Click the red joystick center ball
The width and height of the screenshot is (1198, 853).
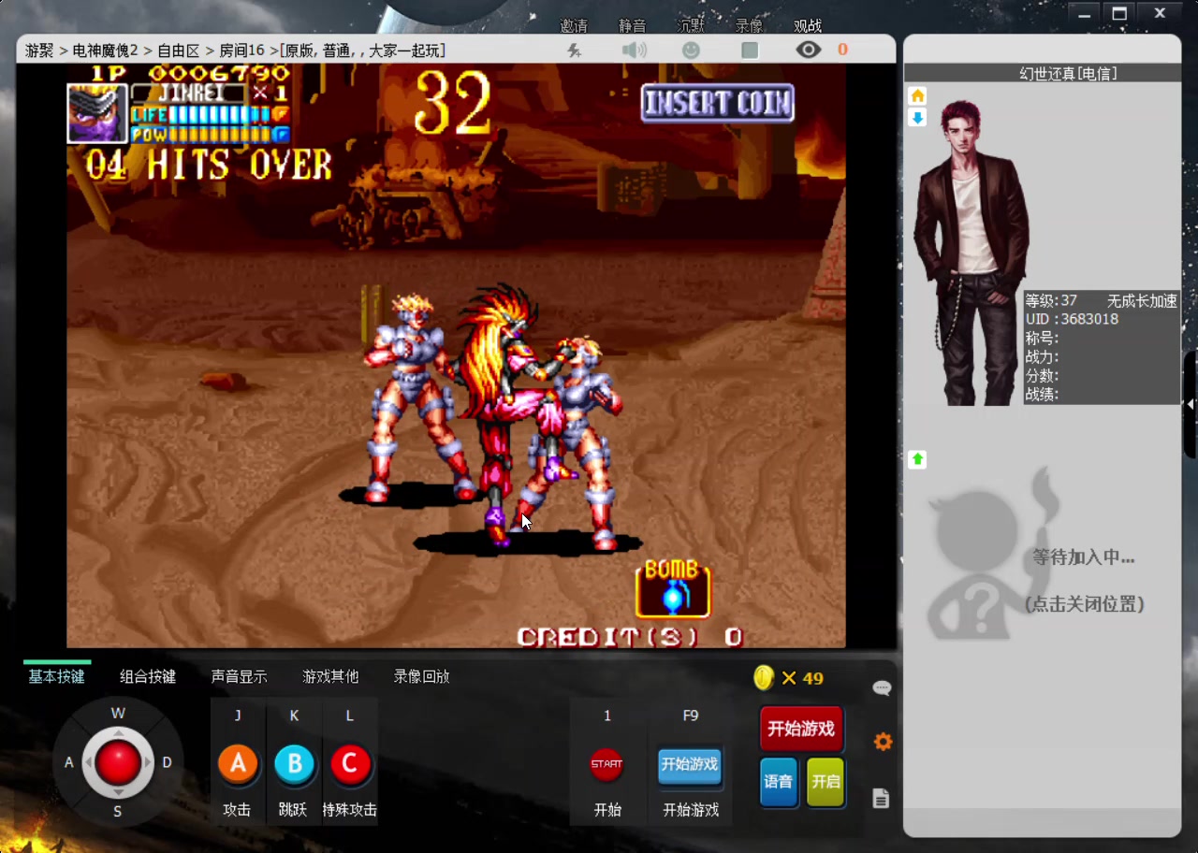pyautogui.click(x=118, y=763)
